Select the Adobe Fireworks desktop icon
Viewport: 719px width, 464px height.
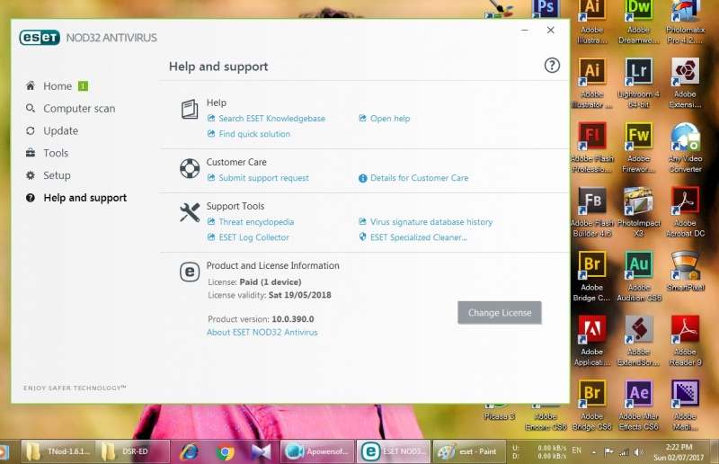tap(638, 147)
